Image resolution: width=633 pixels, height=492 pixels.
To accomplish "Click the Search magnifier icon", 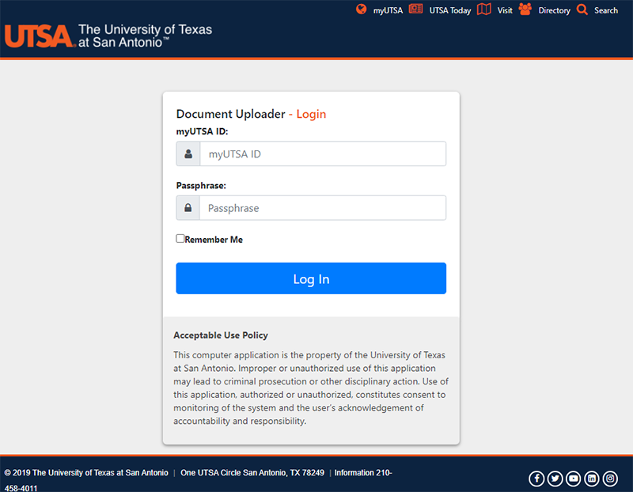I will click(x=582, y=9).
